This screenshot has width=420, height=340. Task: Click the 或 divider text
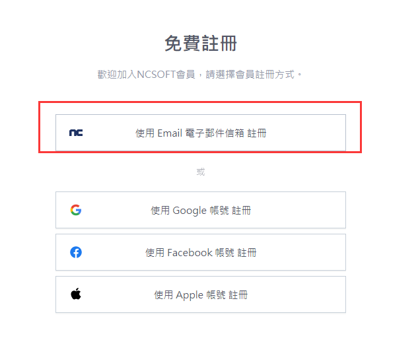point(201,172)
